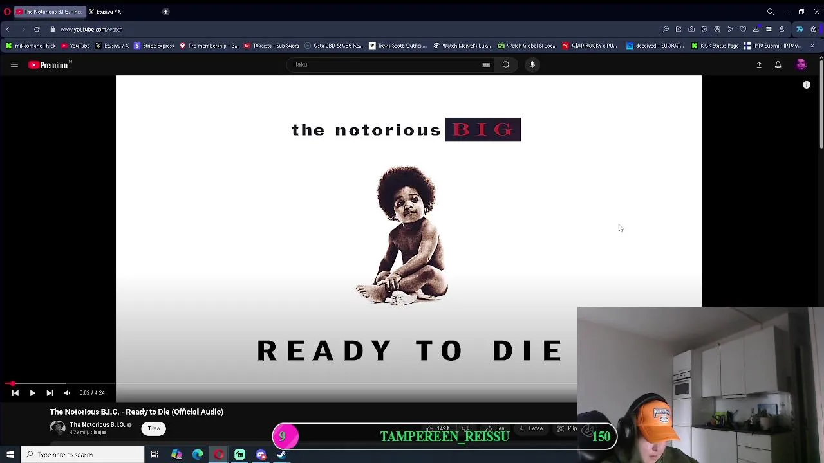Open the Osta CBD & CBG bookmark
The width and height of the screenshot is (824, 463).
click(333, 46)
